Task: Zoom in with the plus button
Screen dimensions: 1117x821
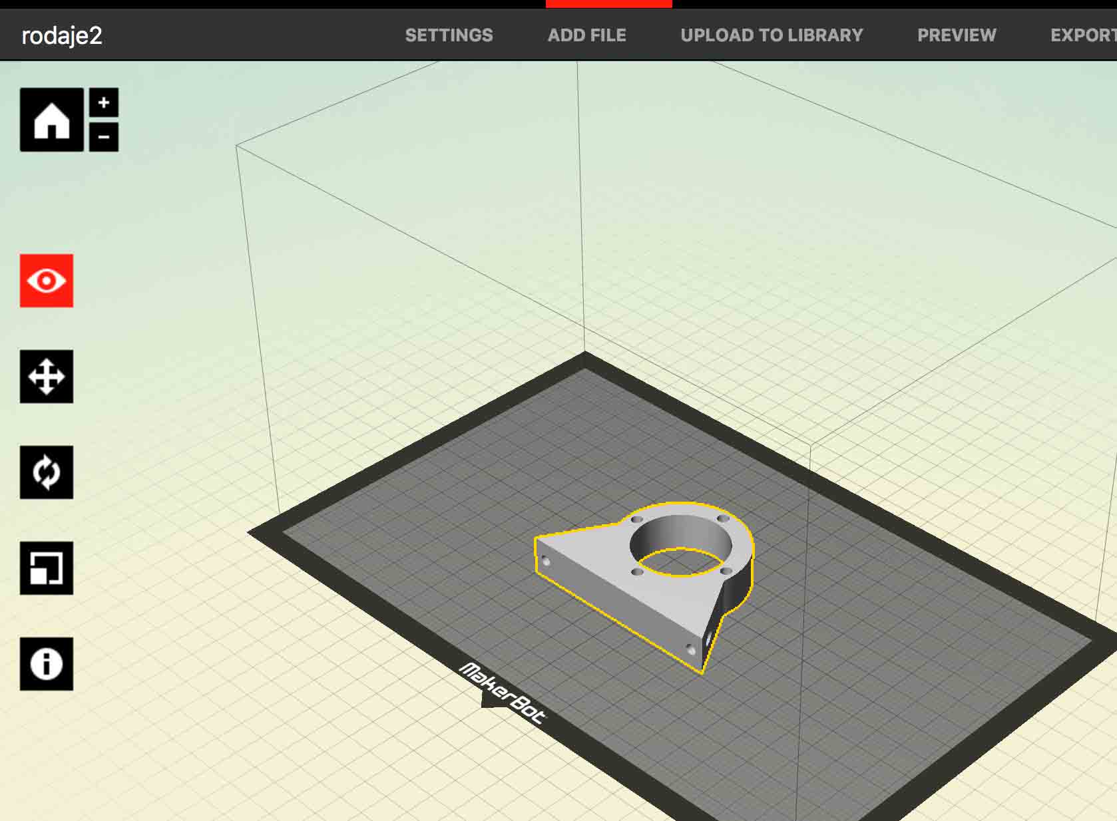Action: point(104,102)
